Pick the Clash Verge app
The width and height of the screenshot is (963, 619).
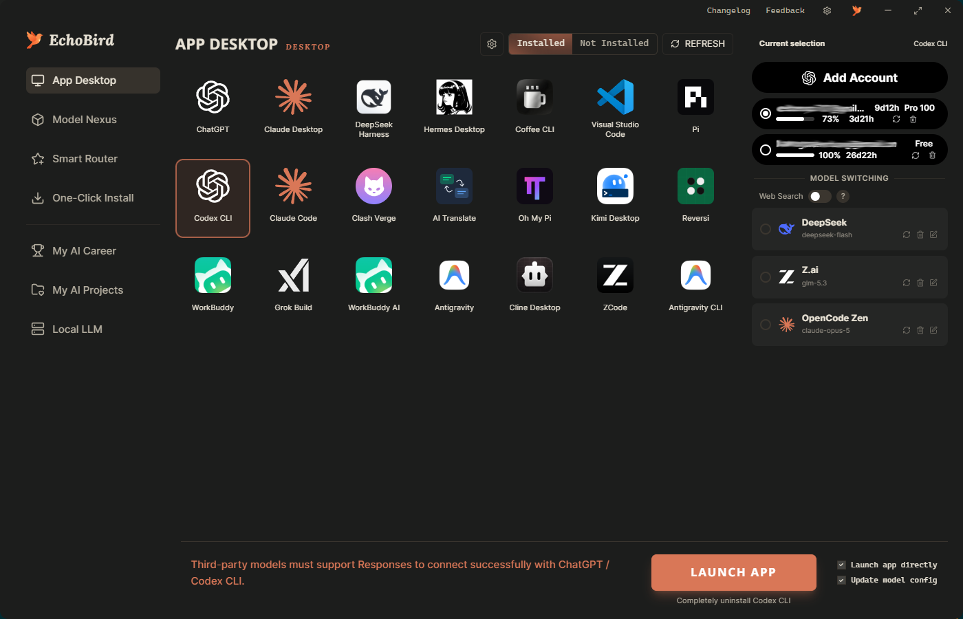point(374,198)
